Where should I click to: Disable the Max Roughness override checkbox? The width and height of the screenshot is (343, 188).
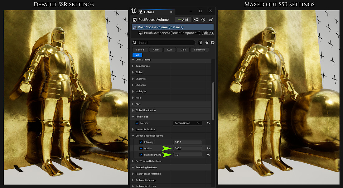pos(141,155)
